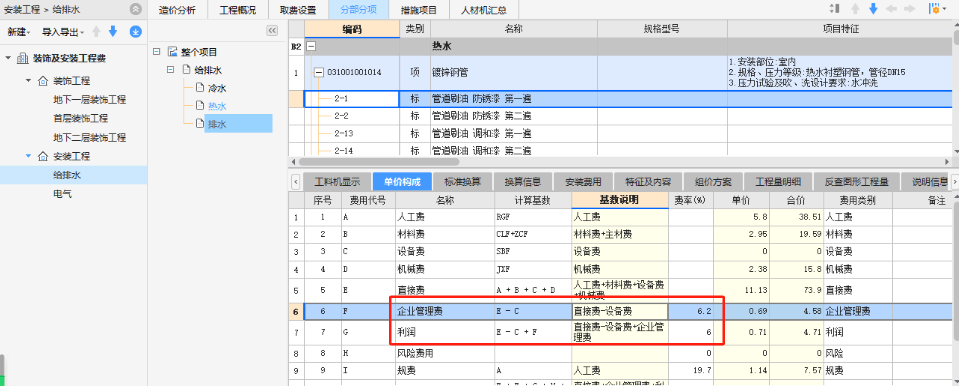
Task: Click document icon beside 给排水 in middle tree
Action: (x=187, y=69)
